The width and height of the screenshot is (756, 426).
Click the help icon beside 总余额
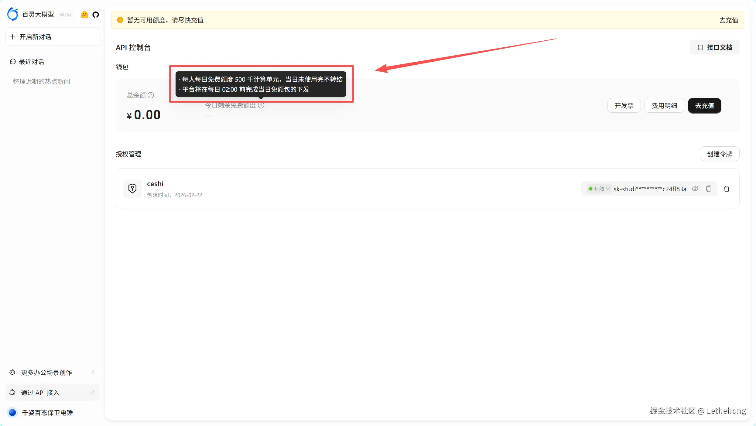click(x=151, y=95)
